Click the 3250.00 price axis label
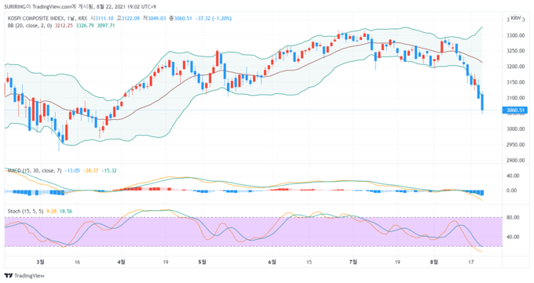This screenshot has width=534, height=283. tap(516, 51)
